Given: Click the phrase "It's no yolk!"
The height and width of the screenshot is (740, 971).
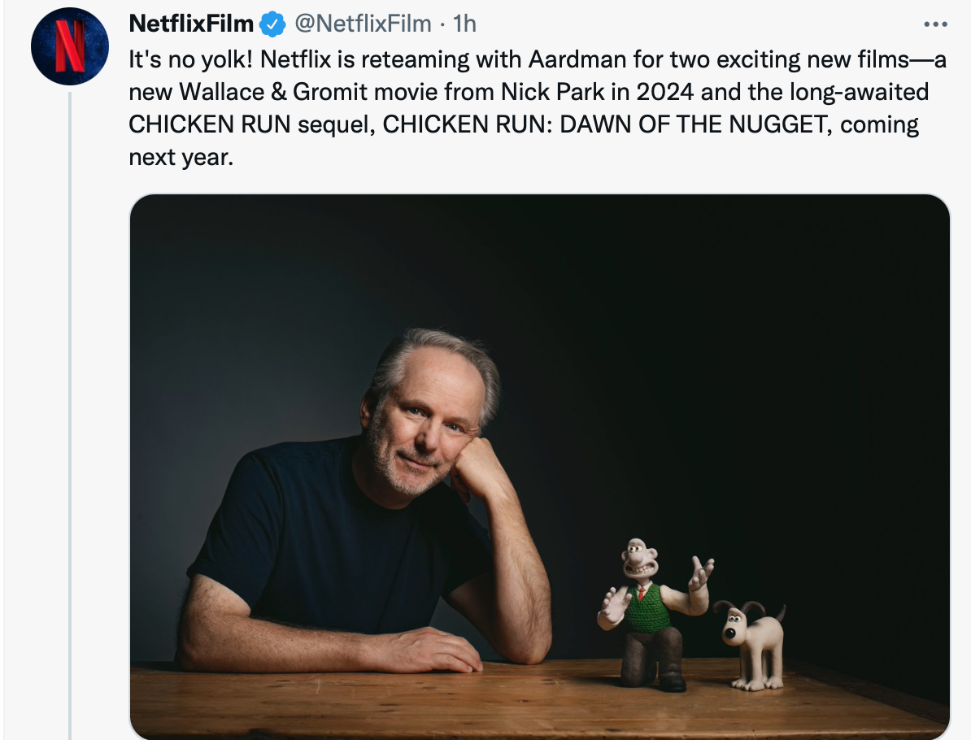Looking at the screenshot, I should (191, 60).
